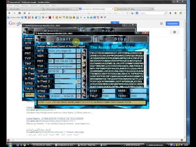Click the small C button beside the SITE field

pos(78,51)
